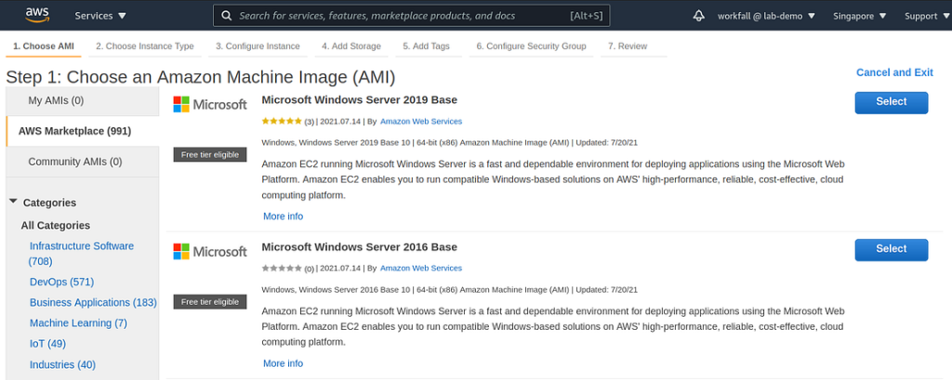Open the notifications bell icon
This screenshot has height=380, width=952.
699,16
